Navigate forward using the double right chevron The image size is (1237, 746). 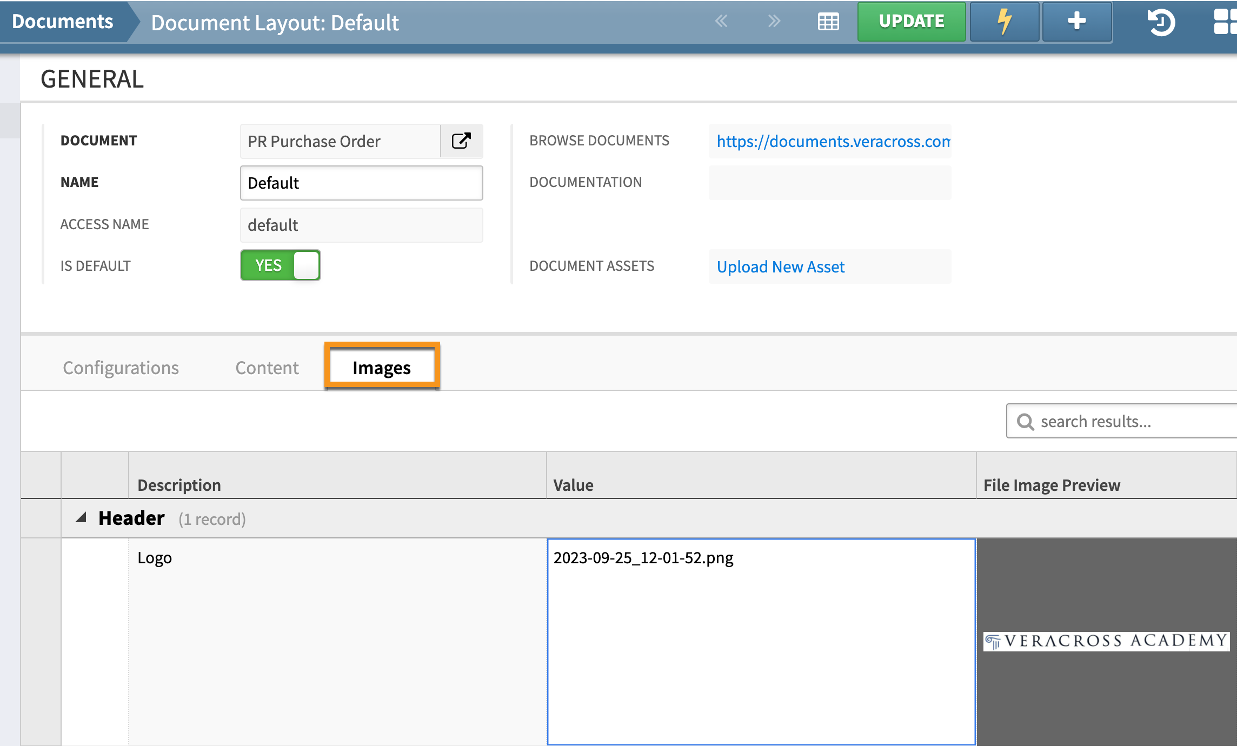(x=774, y=22)
